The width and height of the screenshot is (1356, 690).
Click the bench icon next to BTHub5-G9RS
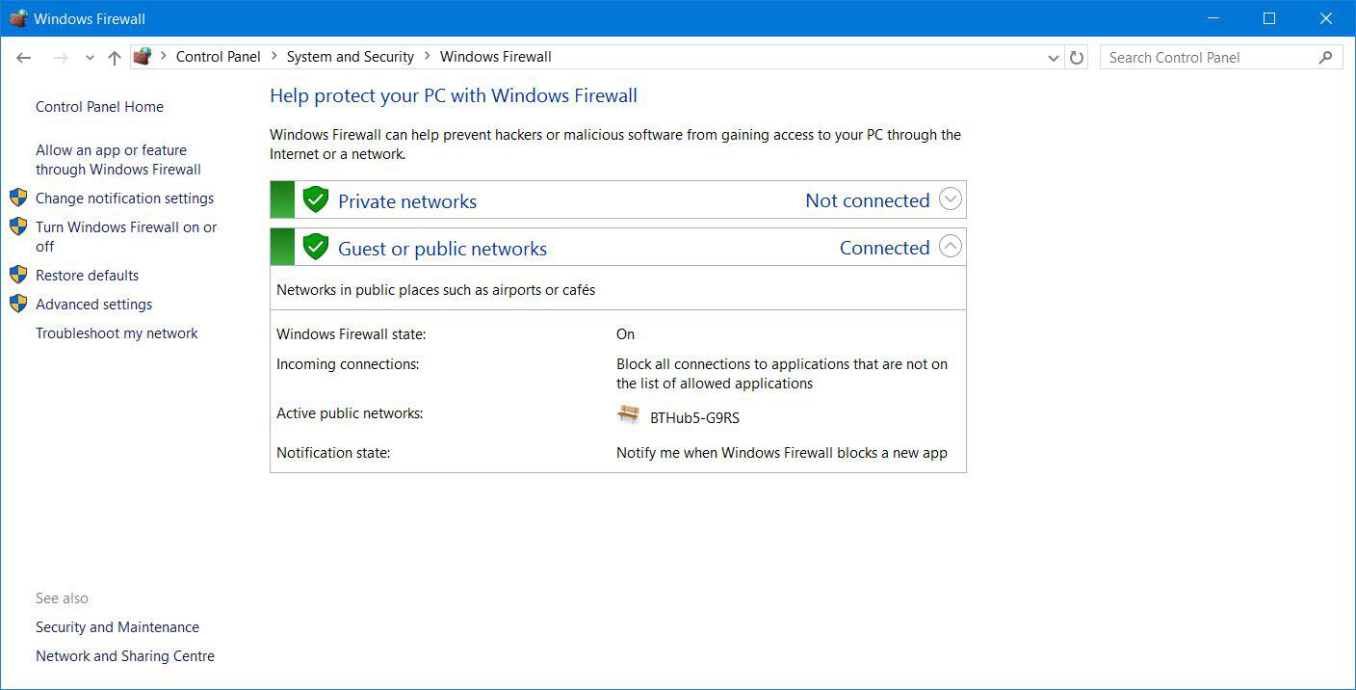(x=629, y=414)
